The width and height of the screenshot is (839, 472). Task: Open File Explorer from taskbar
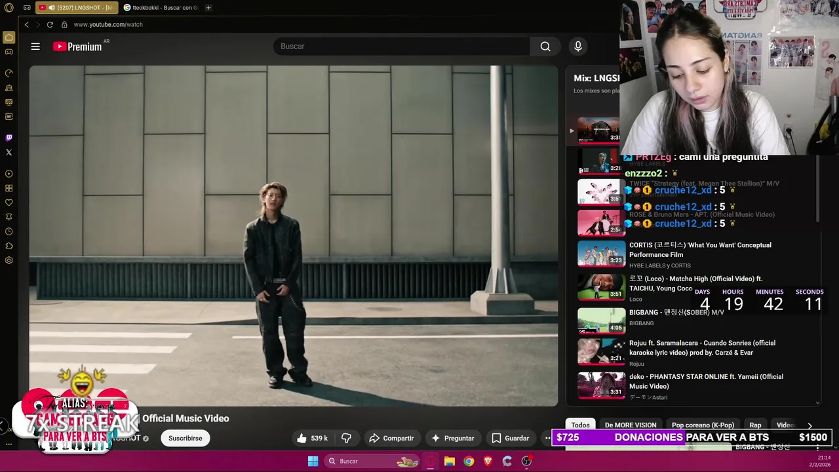pos(450,461)
